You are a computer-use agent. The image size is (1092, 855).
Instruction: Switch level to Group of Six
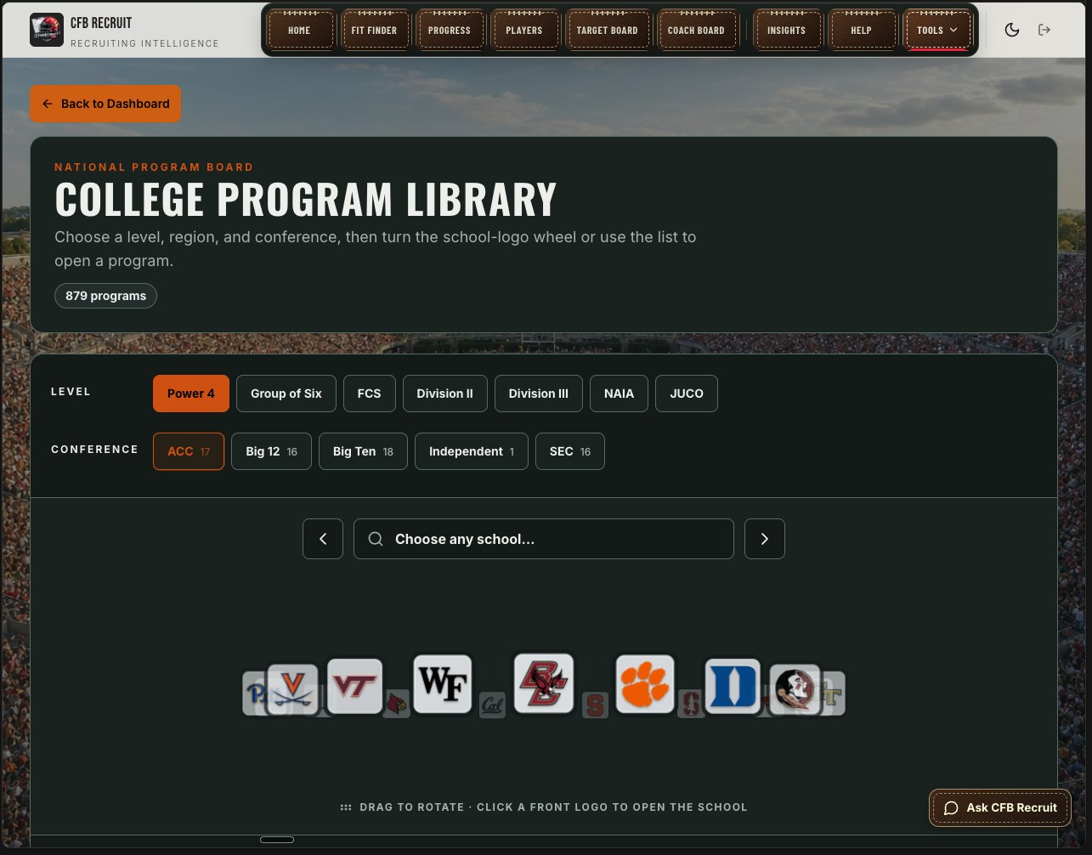286,394
